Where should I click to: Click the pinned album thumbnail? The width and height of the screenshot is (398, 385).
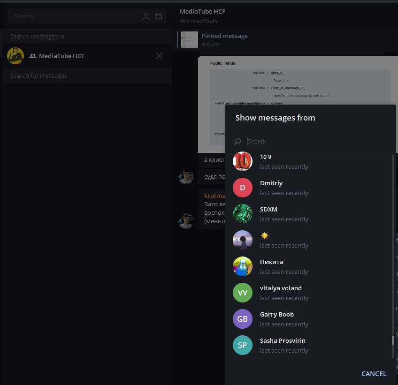click(189, 40)
